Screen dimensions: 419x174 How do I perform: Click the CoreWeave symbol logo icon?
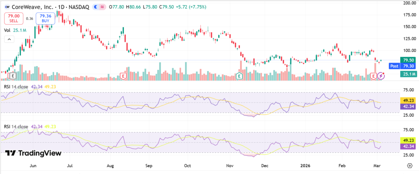tap(7, 7)
